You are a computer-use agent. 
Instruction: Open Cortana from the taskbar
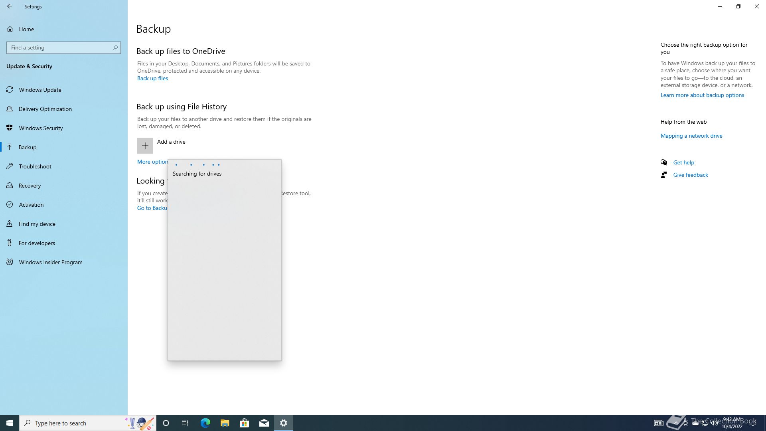pyautogui.click(x=166, y=423)
